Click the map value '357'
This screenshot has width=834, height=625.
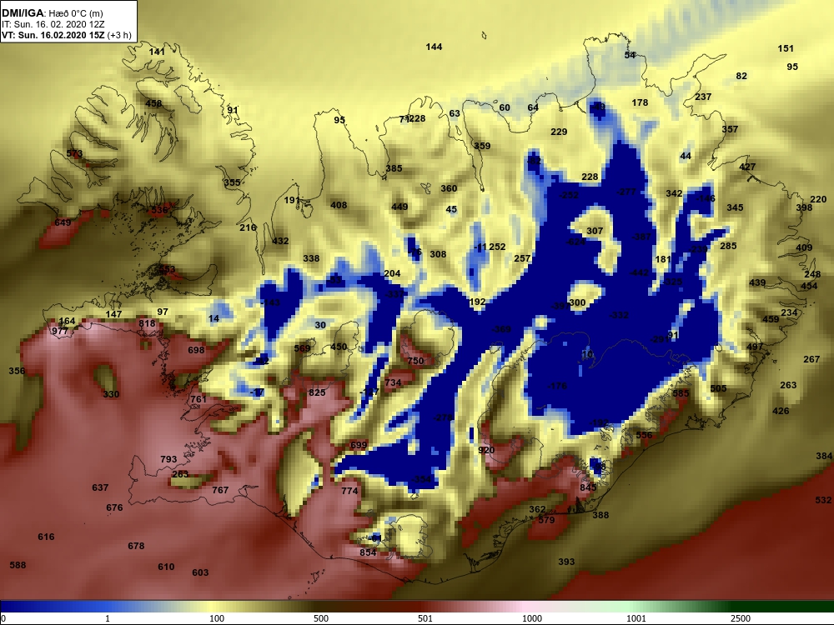pyautogui.click(x=730, y=129)
